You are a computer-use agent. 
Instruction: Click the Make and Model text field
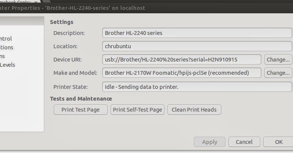pyautogui.click(x=182, y=73)
